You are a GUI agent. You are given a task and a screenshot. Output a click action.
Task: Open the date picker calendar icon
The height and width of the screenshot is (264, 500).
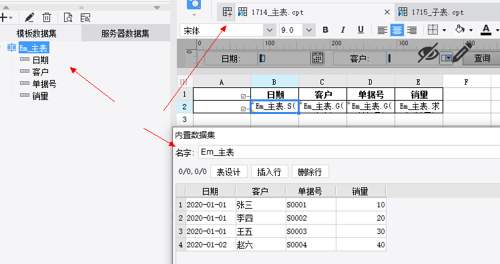(x=318, y=58)
